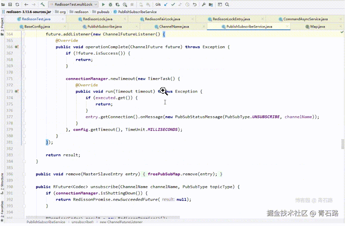
Task: Close the PublishSubscribeService.java tab
Action: coord(287,26)
